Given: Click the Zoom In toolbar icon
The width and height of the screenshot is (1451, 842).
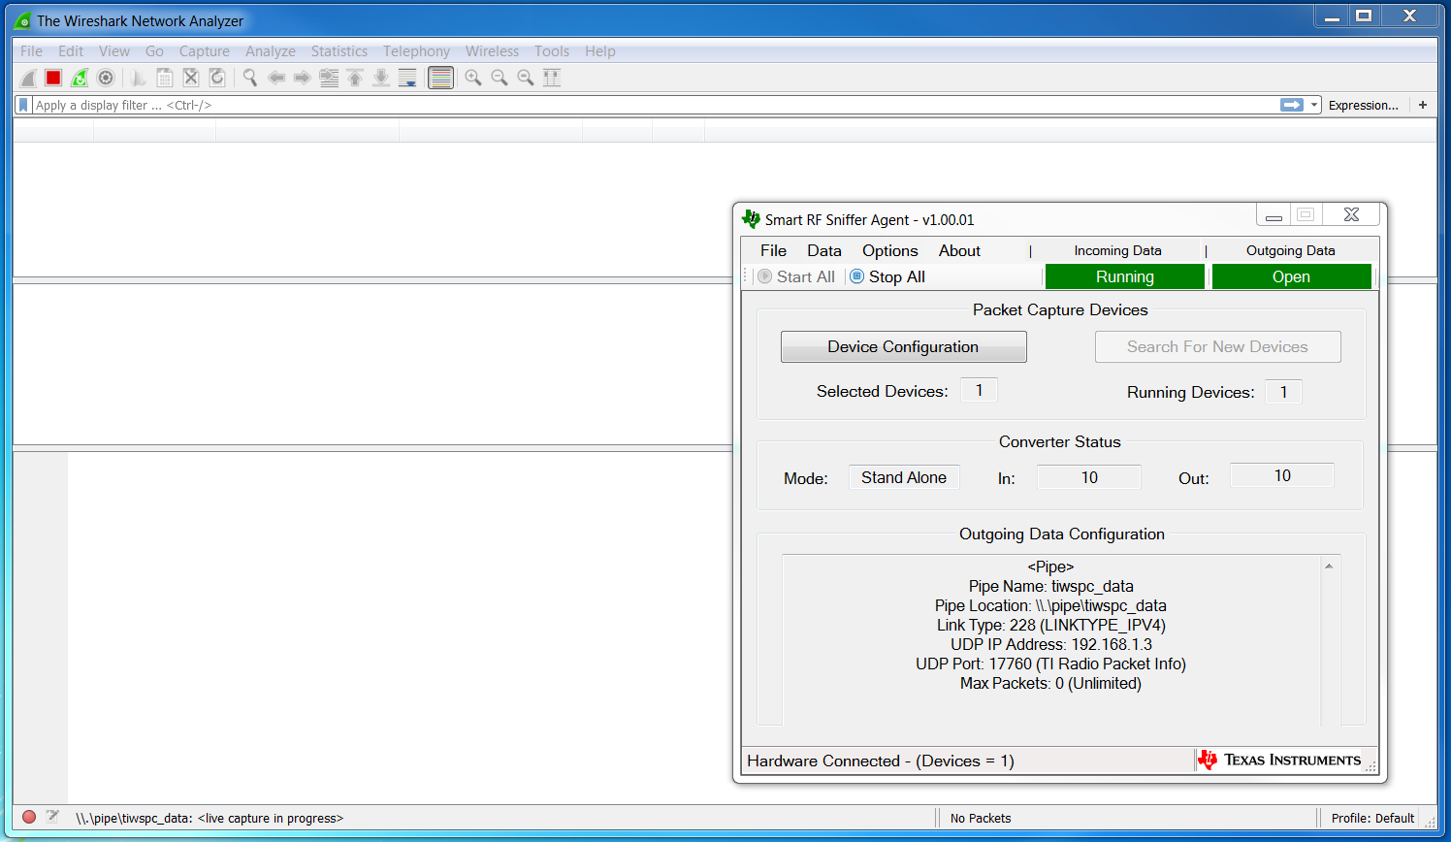Looking at the screenshot, I should tap(473, 78).
